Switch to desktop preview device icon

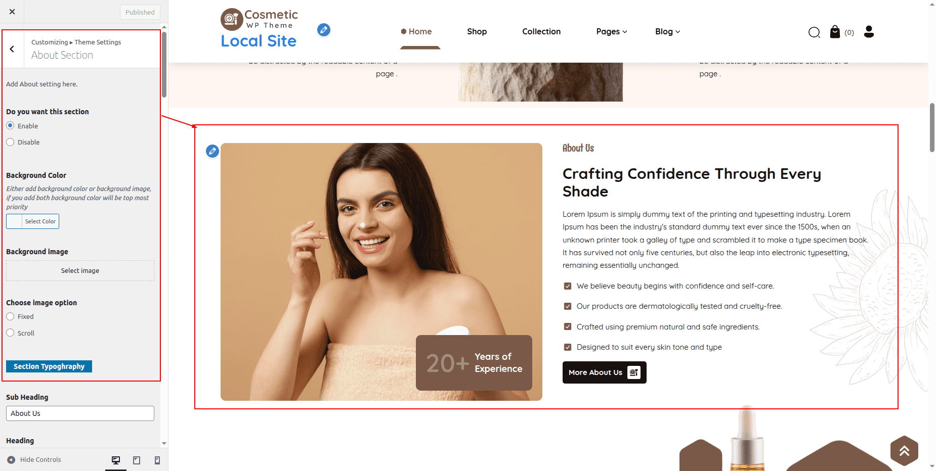click(116, 460)
